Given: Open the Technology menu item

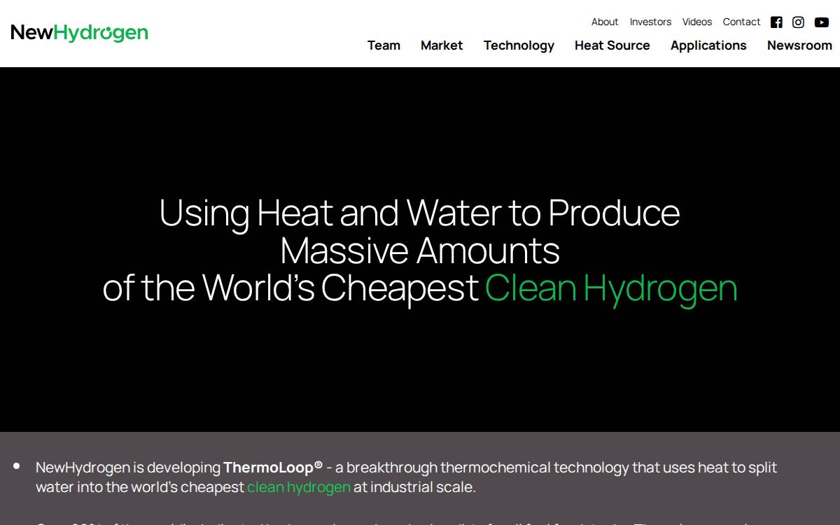Looking at the screenshot, I should pyautogui.click(x=519, y=45).
